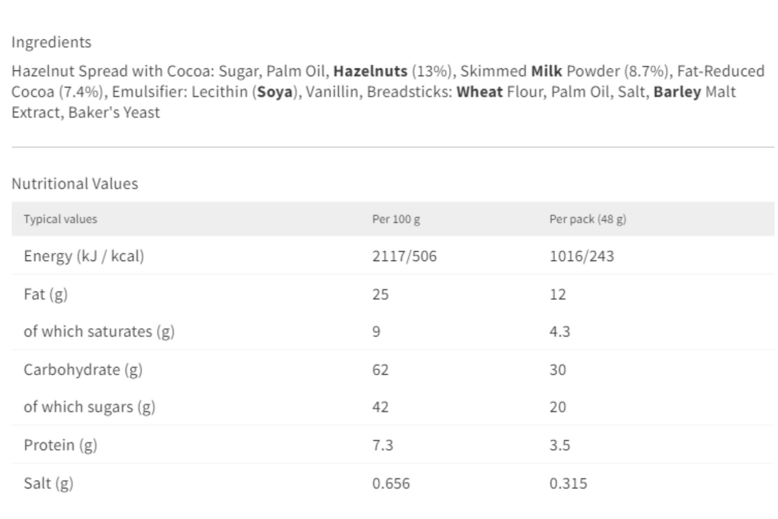Click the of which sugars (g) label
The width and height of the screenshot is (778, 519).
(x=89, y=408)
